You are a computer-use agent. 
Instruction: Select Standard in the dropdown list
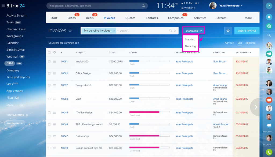point(190,40)
